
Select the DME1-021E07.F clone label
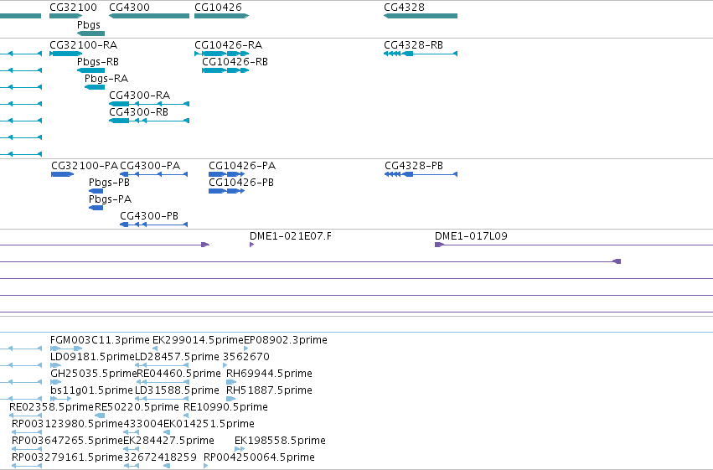click(291, 236)
